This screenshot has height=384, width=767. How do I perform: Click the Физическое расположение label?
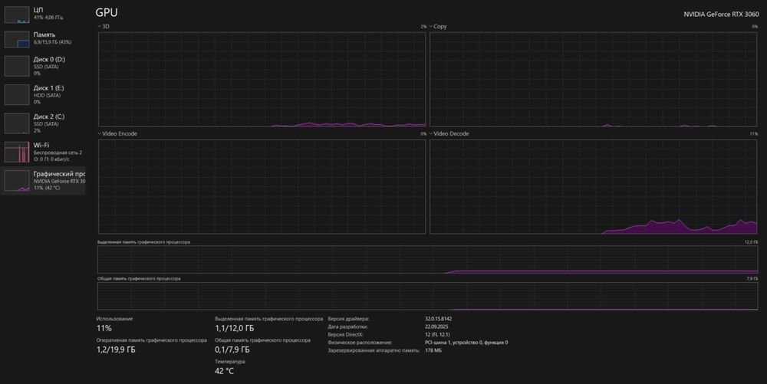pyautogui.click(x=360, y=343)
